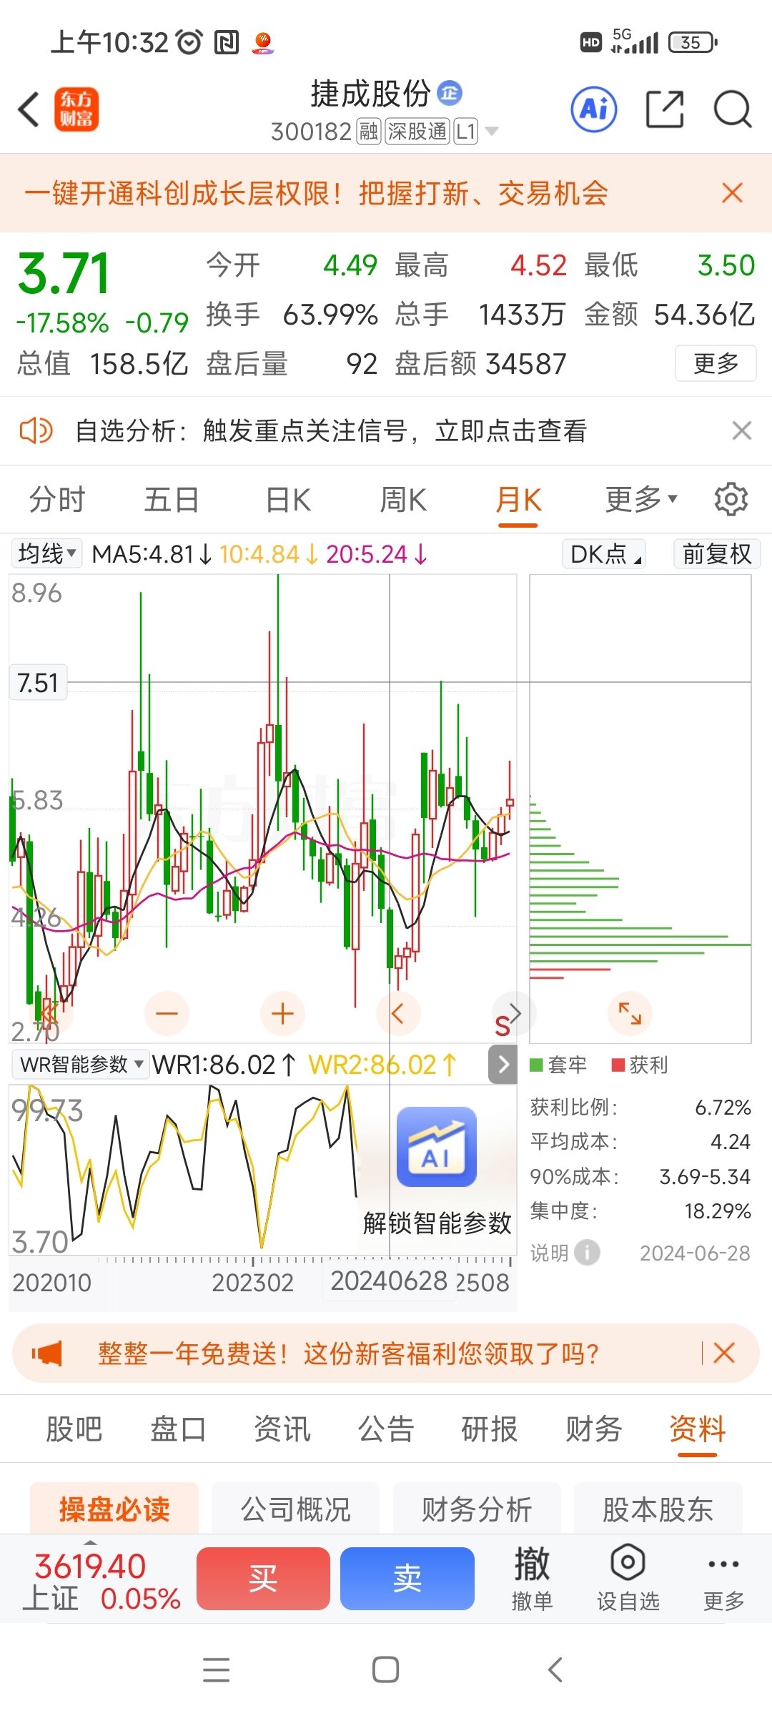Expand index bar above 3619.40
This screenshot has height=1716, width=772.
[90, 1542]
